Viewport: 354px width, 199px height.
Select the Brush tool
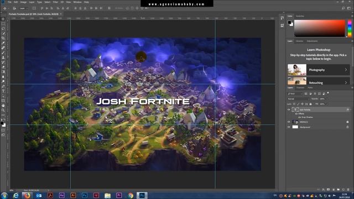[x=3, y=53]
